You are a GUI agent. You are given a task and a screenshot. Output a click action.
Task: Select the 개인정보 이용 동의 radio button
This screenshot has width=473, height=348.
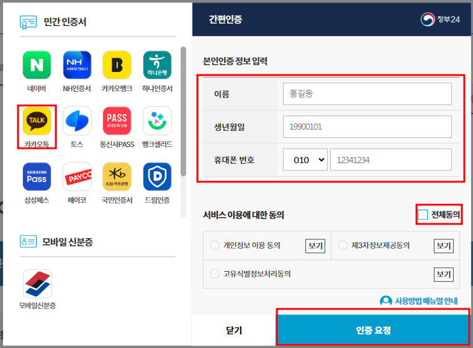point(215,245)
